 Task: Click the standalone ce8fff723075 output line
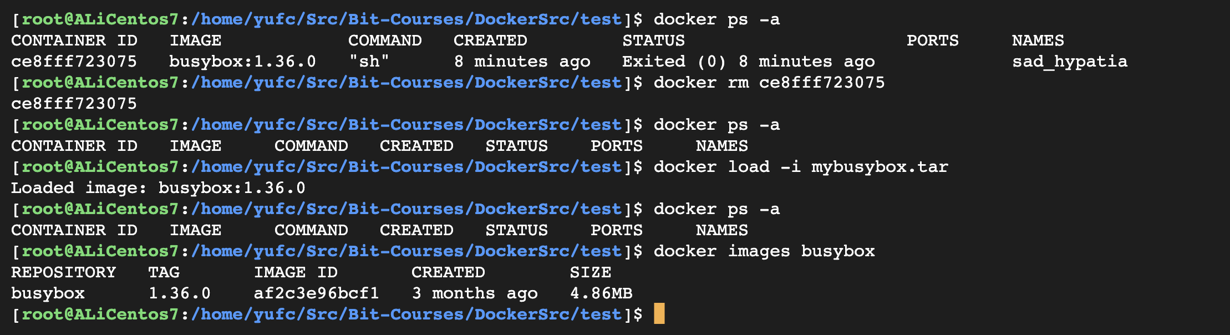74,104
